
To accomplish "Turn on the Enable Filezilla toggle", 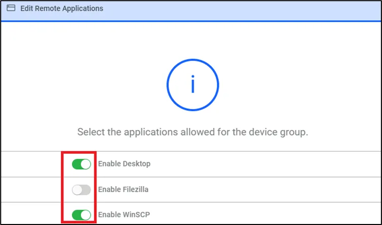I will tap(82, 190).
